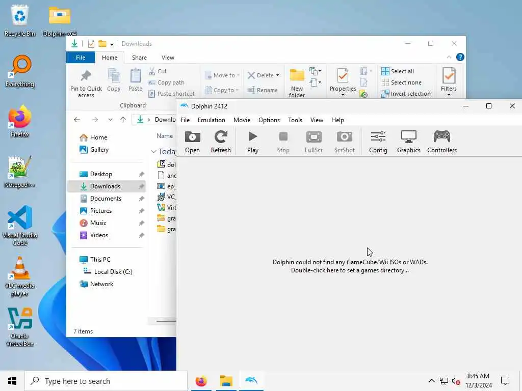The height and width of the screenshot is (391, 522).
Task: Open Dolphin Config settings
Action: click(x=378, y=142)
